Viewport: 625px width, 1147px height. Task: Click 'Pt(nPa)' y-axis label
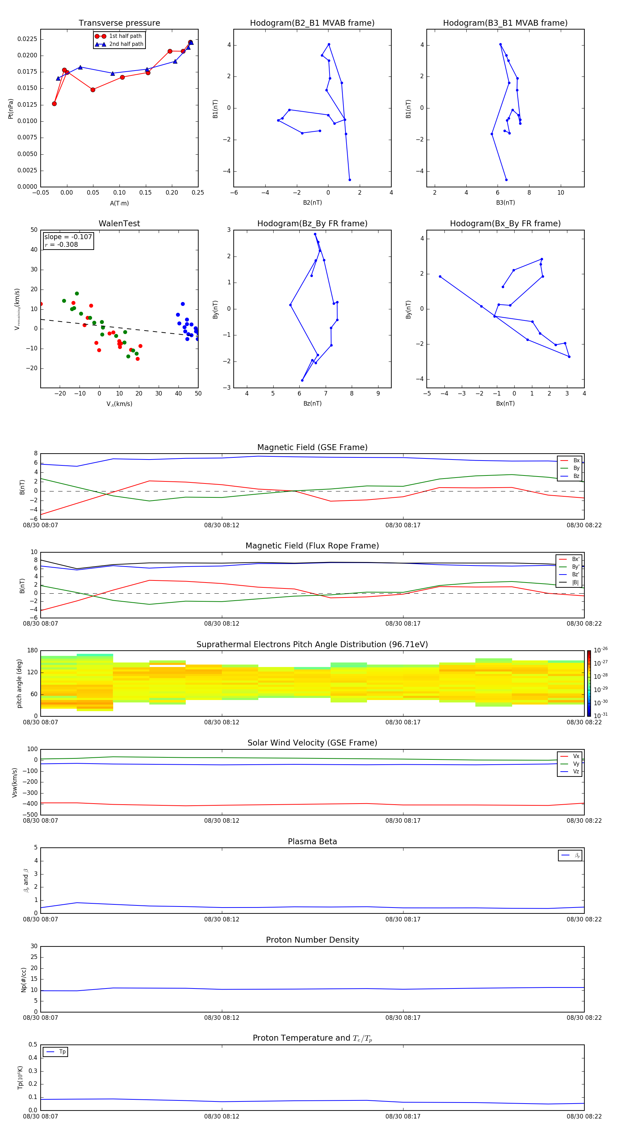11,108
